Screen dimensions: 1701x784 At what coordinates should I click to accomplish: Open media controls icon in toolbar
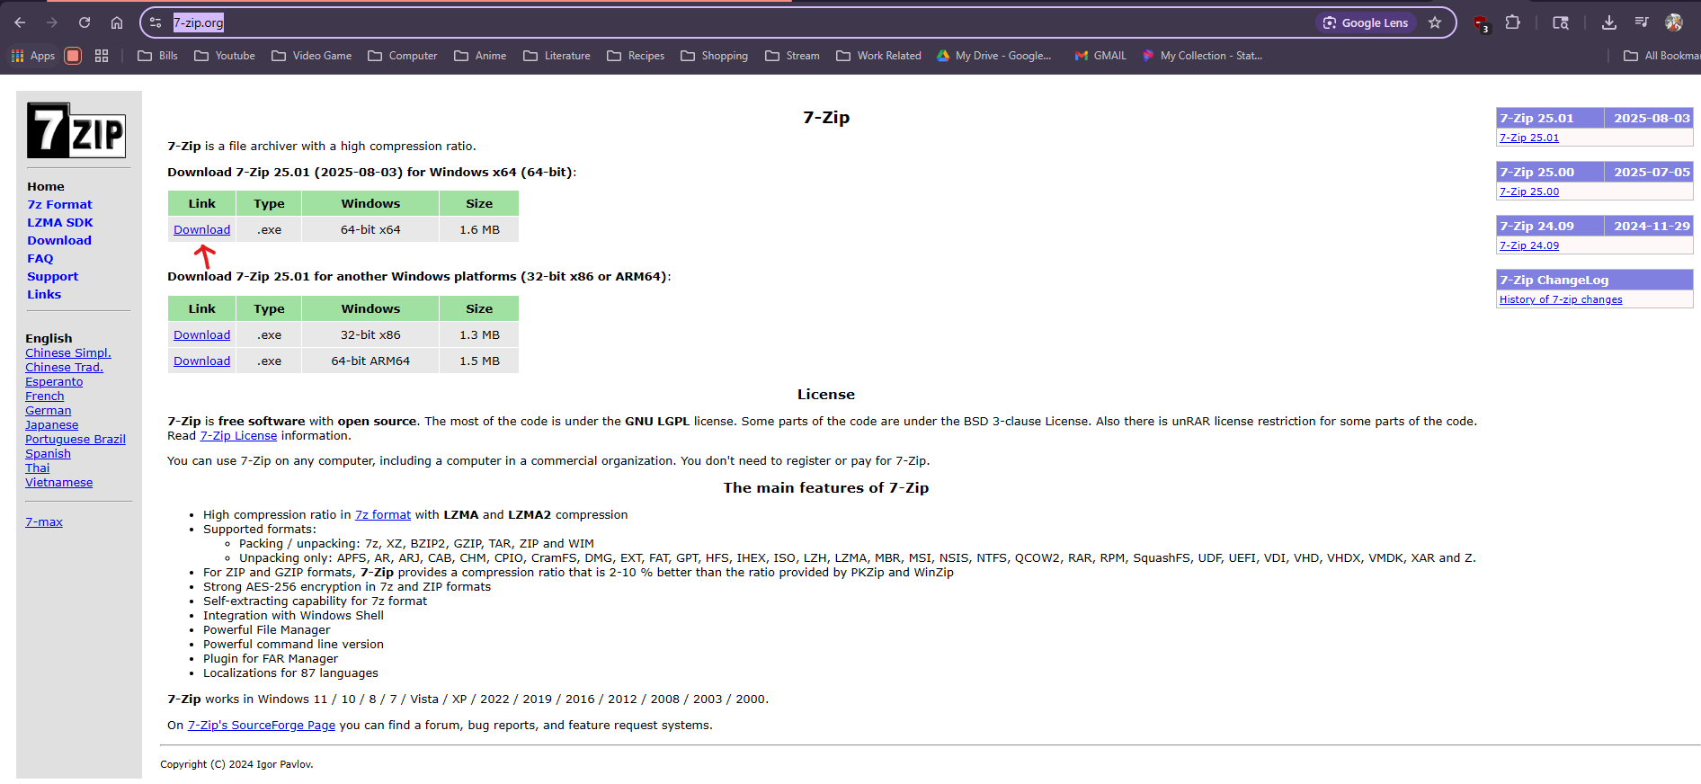click(x=1642, y=22)
